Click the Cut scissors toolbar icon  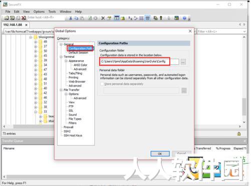coord(71,18)
